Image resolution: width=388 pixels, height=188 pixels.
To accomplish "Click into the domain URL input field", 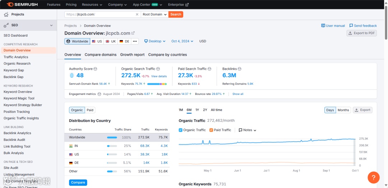I will tap(100, 14).
